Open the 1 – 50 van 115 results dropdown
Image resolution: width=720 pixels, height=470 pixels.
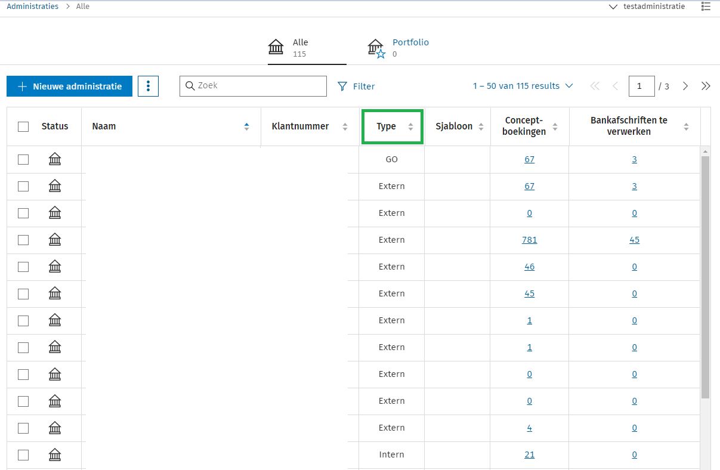point(523,86)
